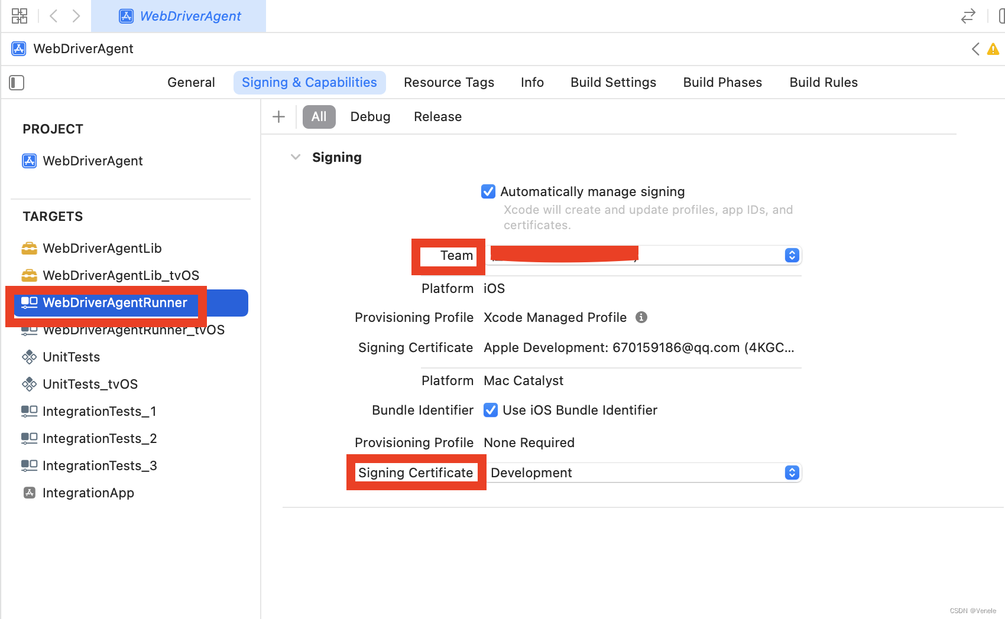Go forward in editor history

tap(76, 16)
